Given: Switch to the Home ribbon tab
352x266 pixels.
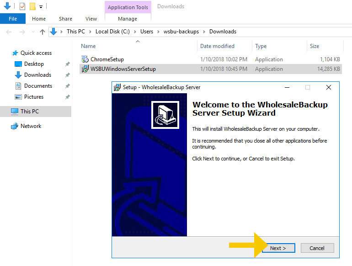Looking at the screenshot, I should [x=39, y=19].
